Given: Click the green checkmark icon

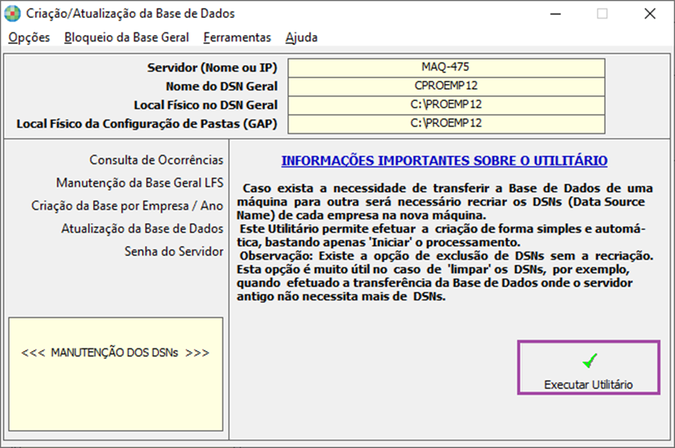Looking at the screenshot, I should [590, 360].
